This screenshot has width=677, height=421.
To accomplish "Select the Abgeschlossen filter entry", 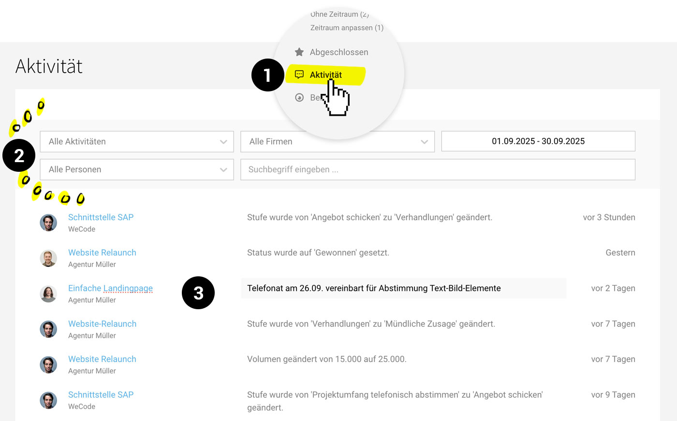I will pyautogui.click(x=340, y=52).
